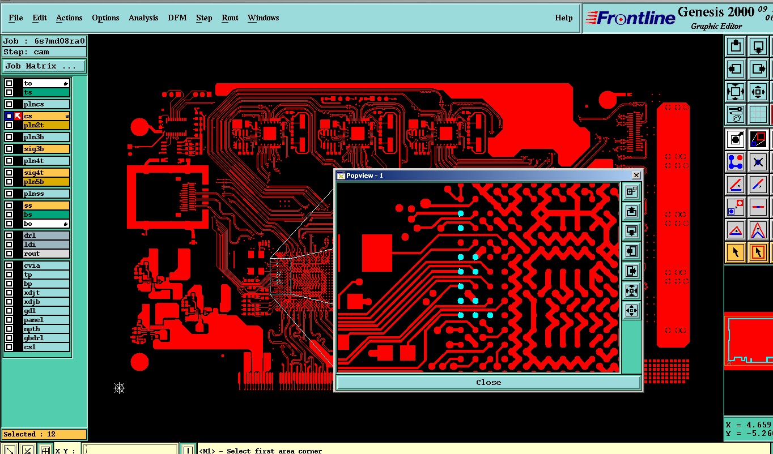Toggle display checkbox for layer ts
The image size is (773, 454).
click(9, 92)
